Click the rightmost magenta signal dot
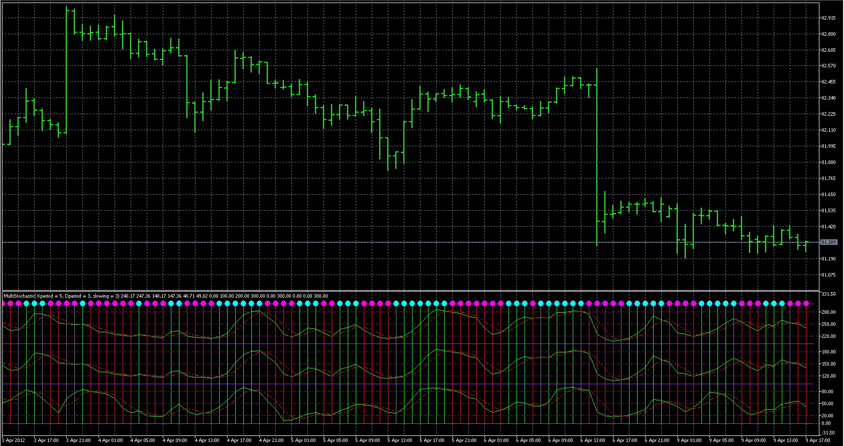The height and width of the screenshot is (446, 844). pos(806,304)
